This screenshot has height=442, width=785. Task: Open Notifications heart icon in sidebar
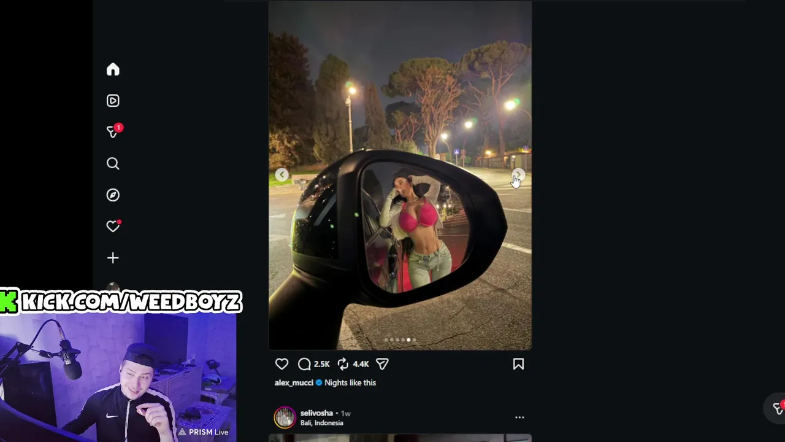(x=113, y=226)
